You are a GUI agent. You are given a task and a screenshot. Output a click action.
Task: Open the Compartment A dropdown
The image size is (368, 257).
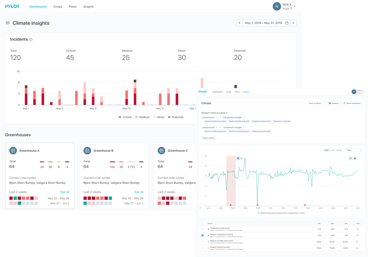tap(210, 117)
